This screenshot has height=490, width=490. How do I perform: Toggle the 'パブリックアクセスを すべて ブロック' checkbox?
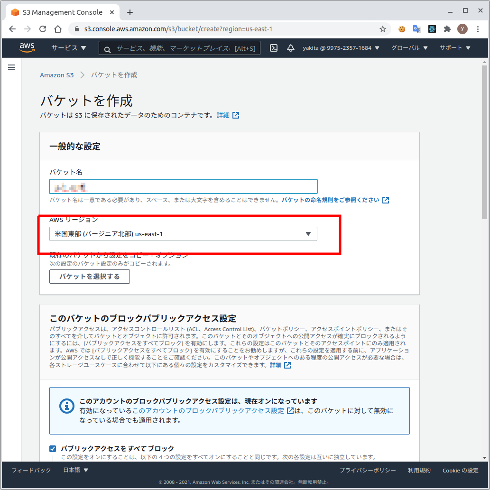point(53,448)
